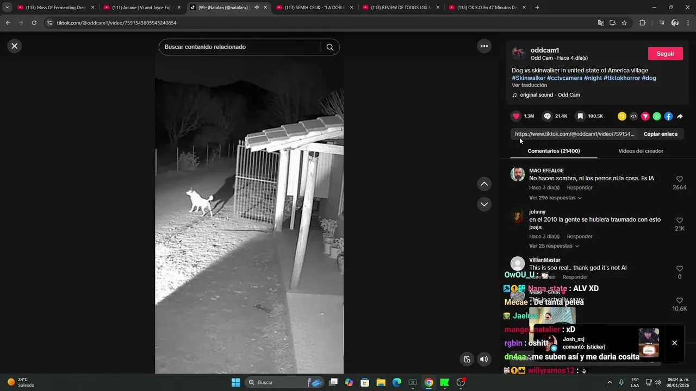The image size is (696, 391).
Task: Click the #cctvcamera hashtag
Action: click(x=564, y=78)
